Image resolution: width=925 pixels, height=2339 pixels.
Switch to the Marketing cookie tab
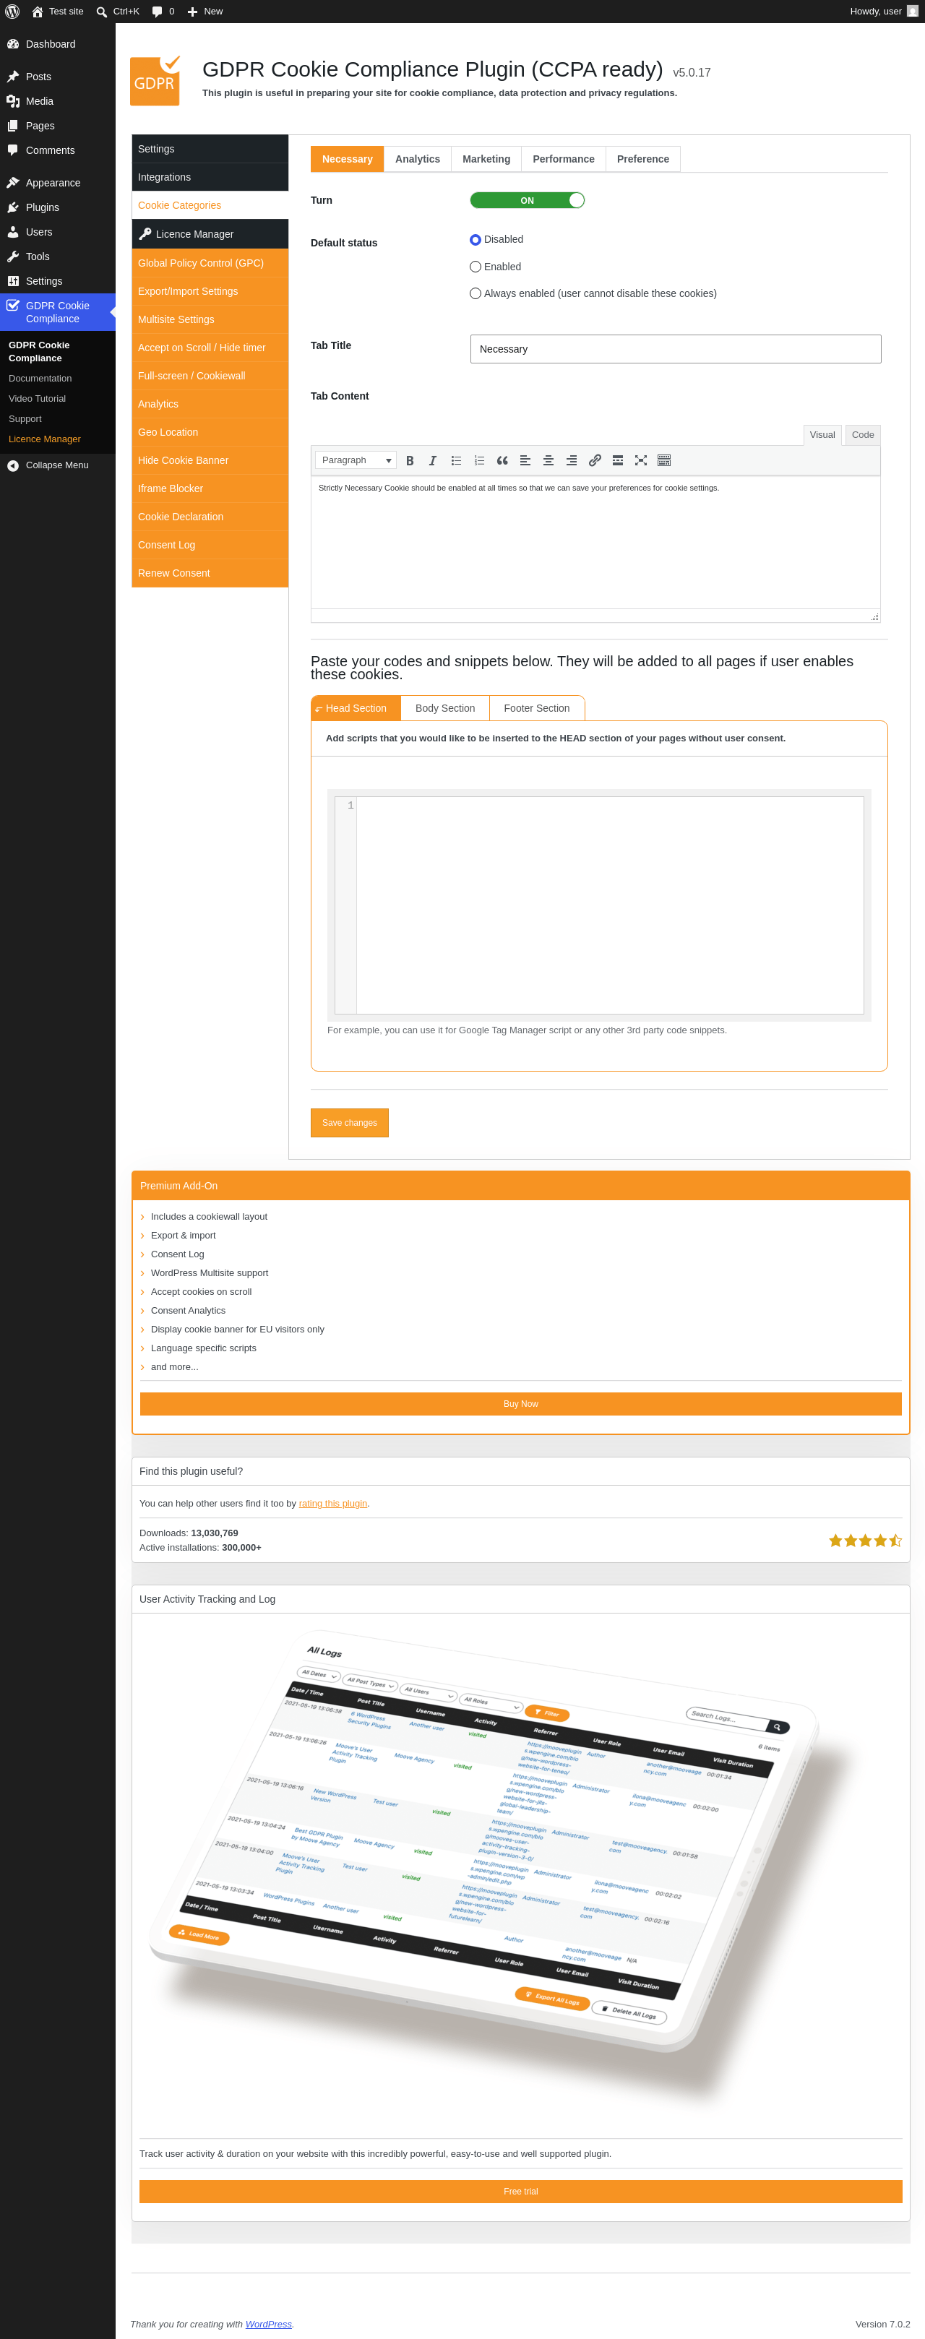click(486, 159)
